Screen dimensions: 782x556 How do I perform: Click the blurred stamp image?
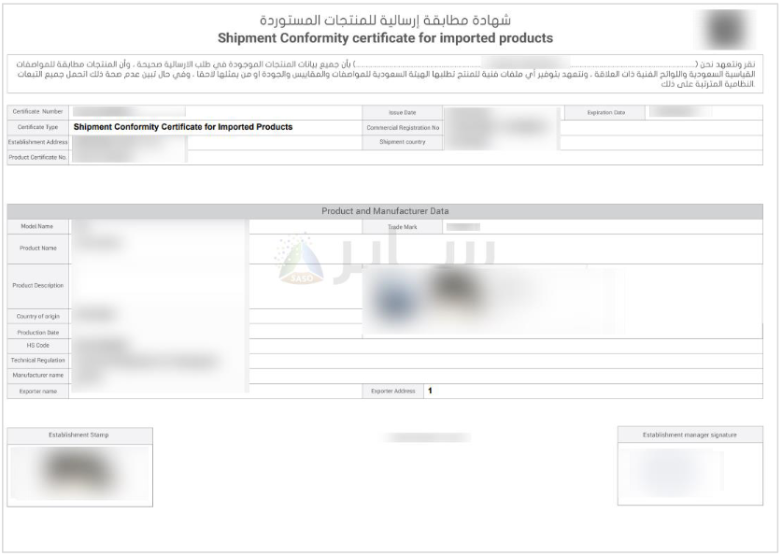pos(79,473)
